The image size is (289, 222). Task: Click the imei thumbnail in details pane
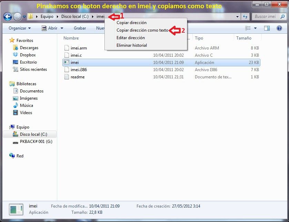(16, 209)
